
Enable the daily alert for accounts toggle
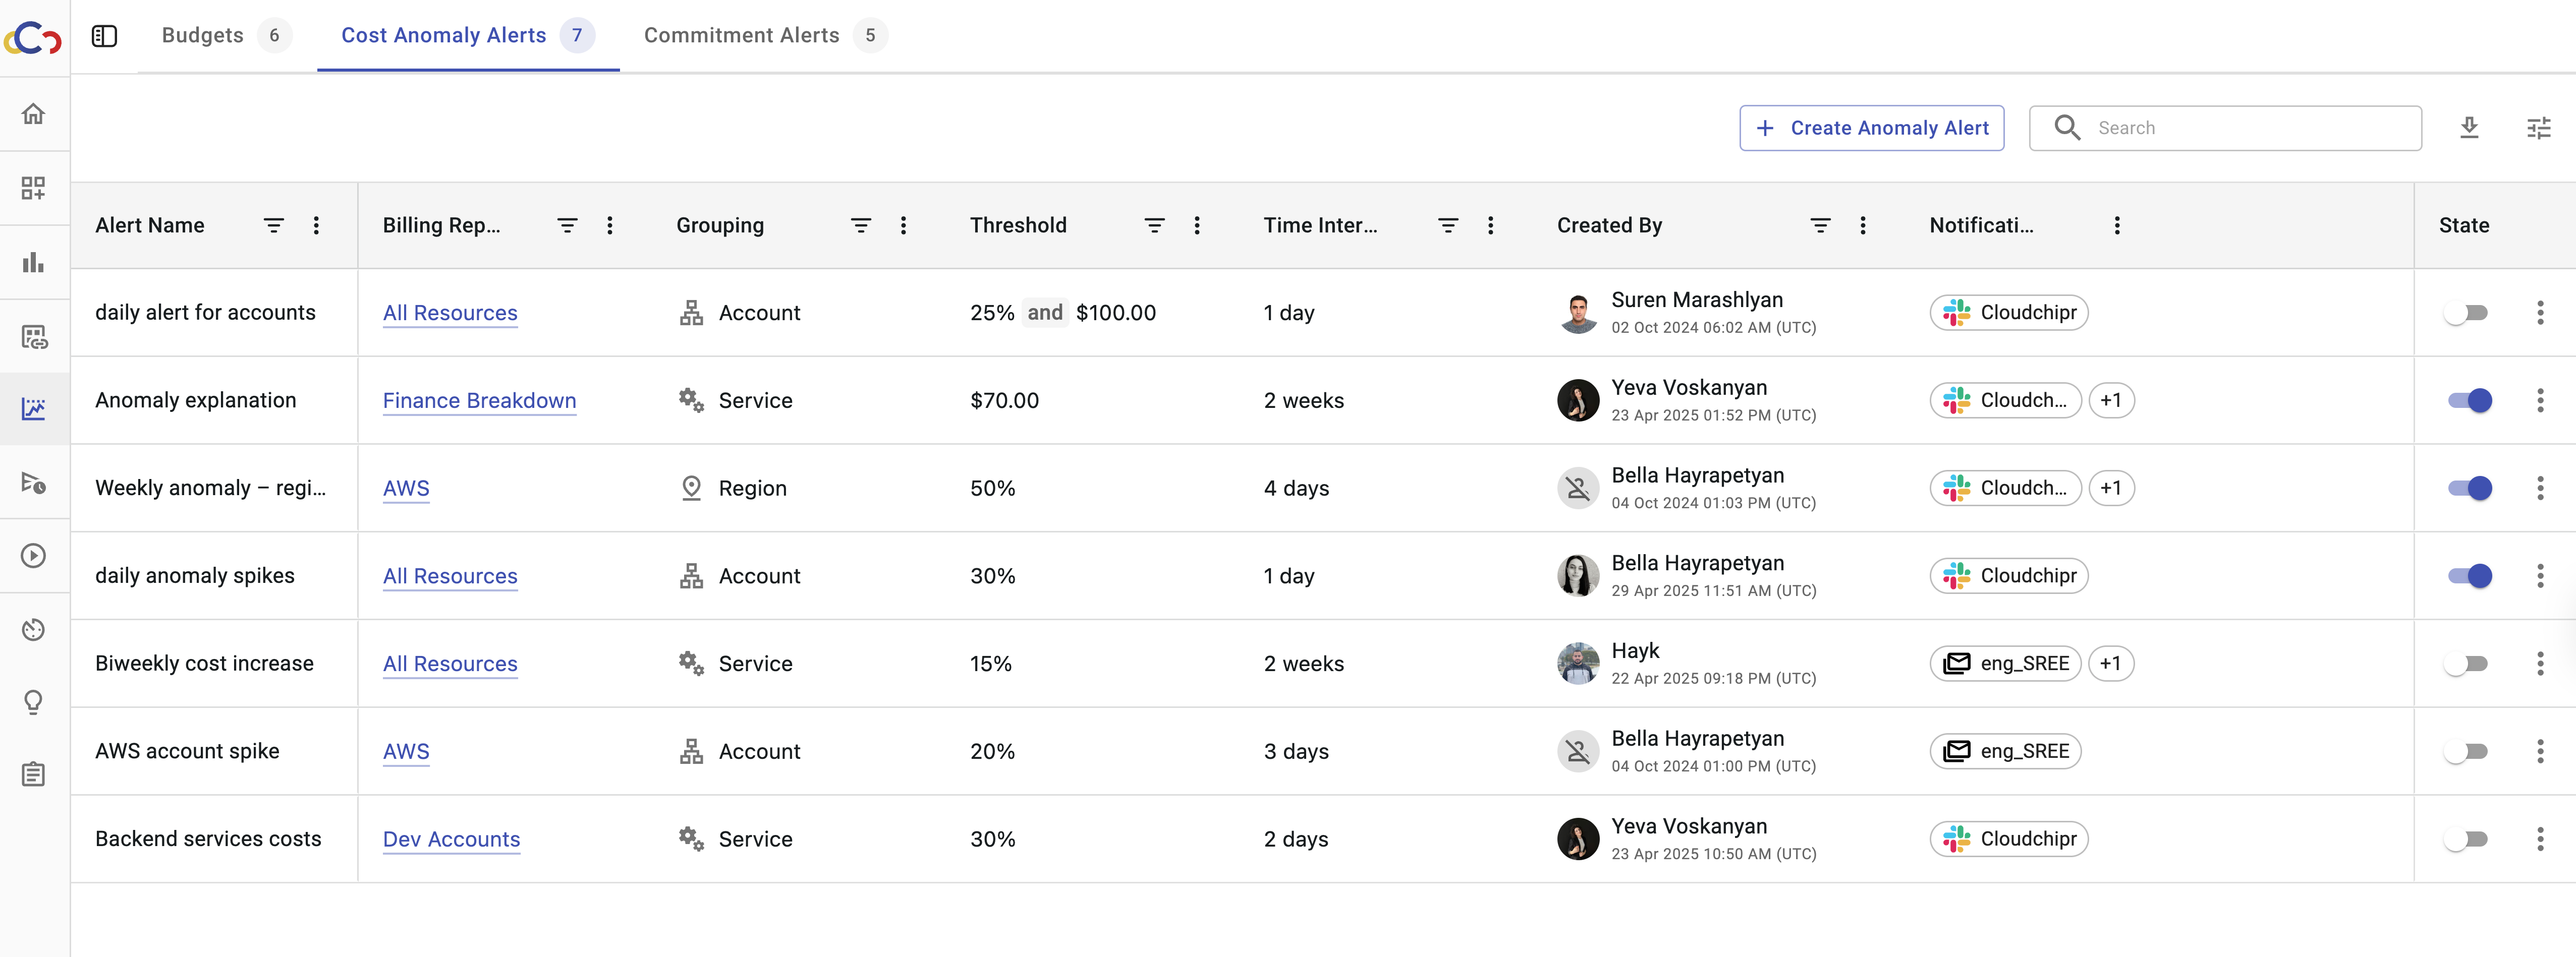[x=2466, y=313]
